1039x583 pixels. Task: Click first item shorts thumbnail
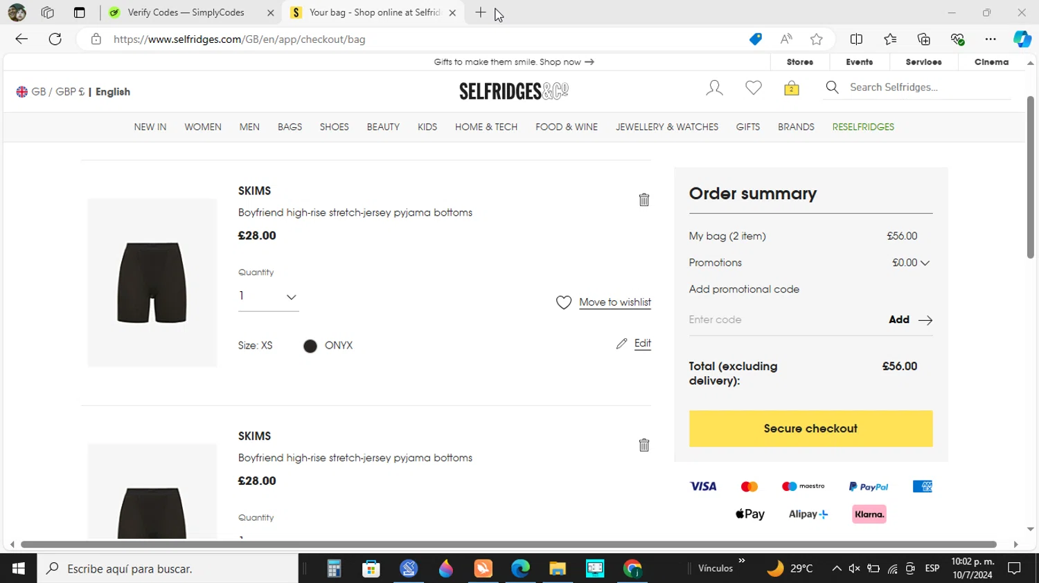pos(152,283)
